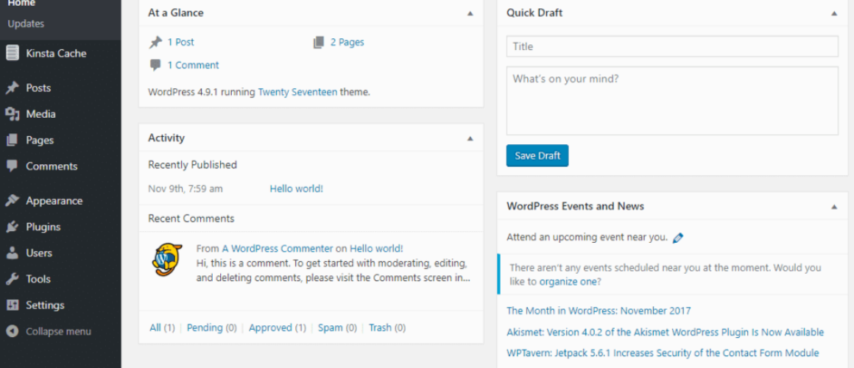Focus the What's on your mind text area
Image resolution: width=854 pixels, height=368 pixels.
pyautogui.click(x=672, y=101)
